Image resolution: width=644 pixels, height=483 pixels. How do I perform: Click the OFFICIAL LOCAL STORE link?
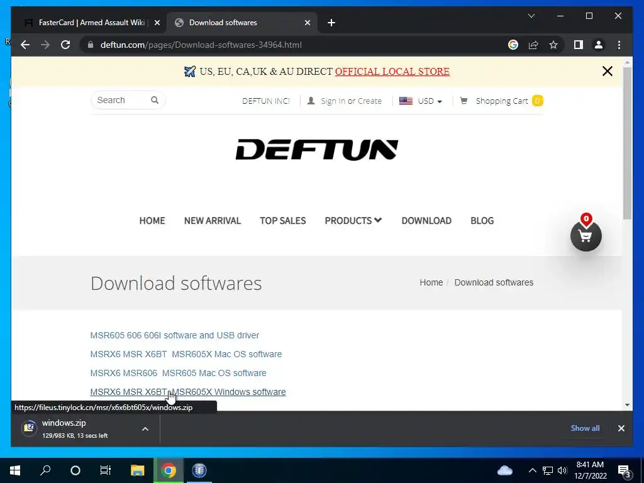click(392, 72)
